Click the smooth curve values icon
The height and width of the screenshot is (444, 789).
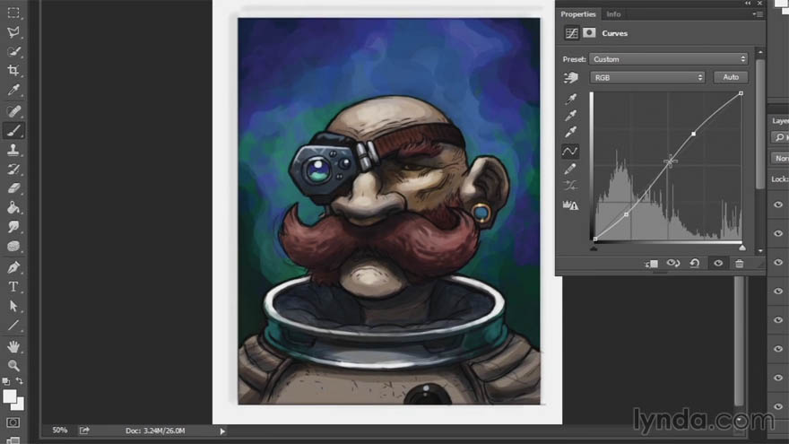point(570,186)
